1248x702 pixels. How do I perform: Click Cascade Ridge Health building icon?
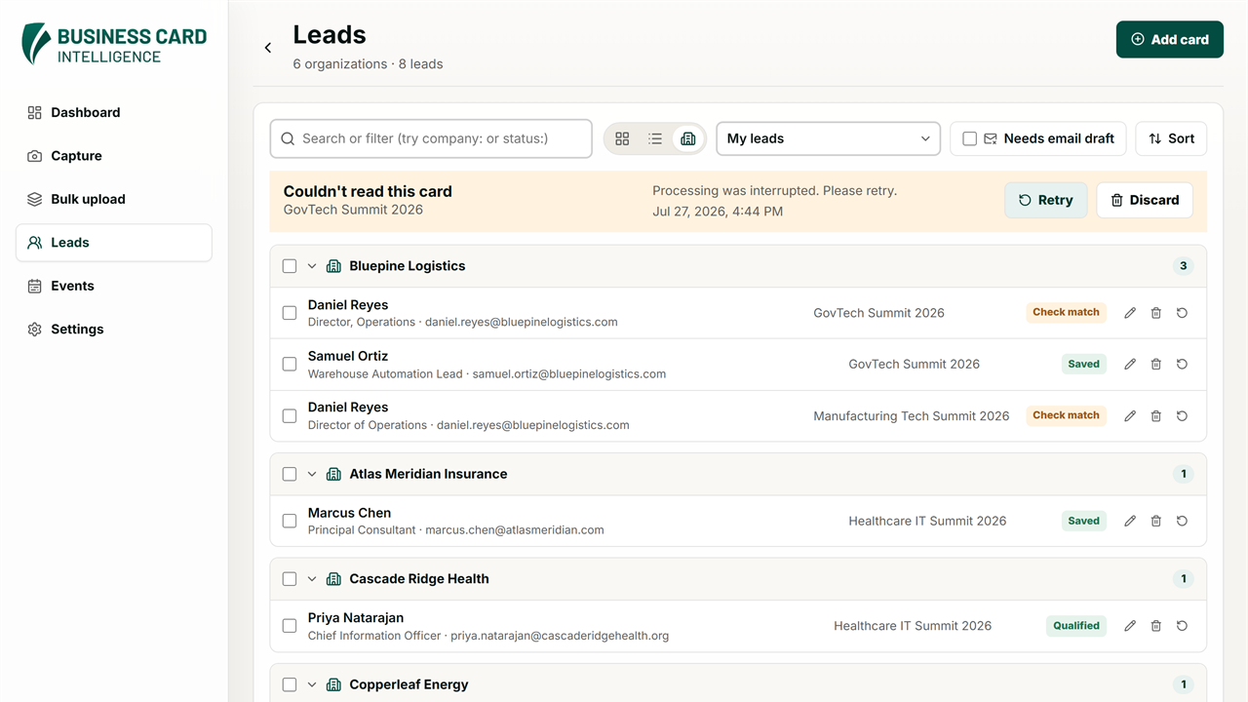click(333, 579)
